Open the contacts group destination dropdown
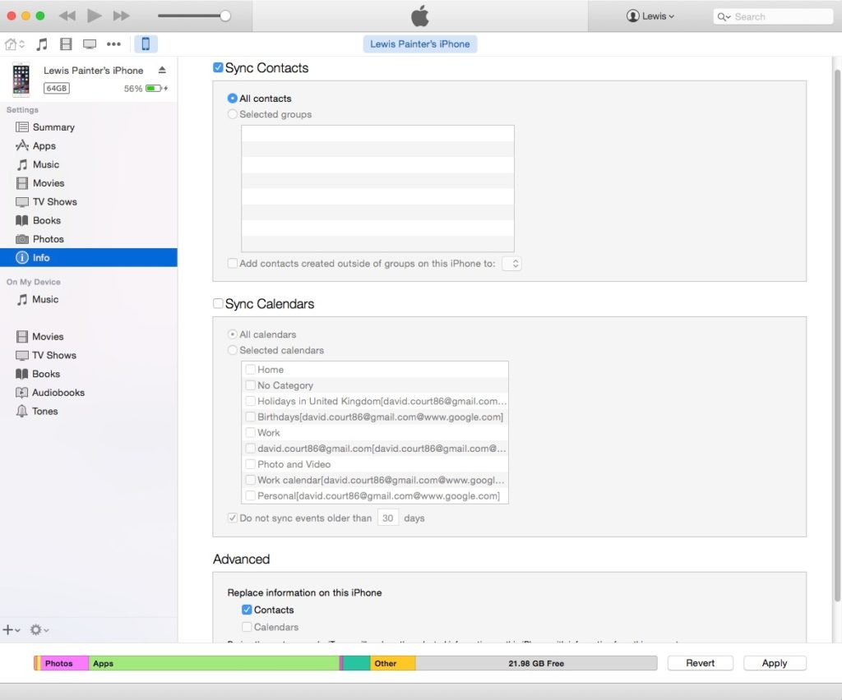 click(511, 264)
